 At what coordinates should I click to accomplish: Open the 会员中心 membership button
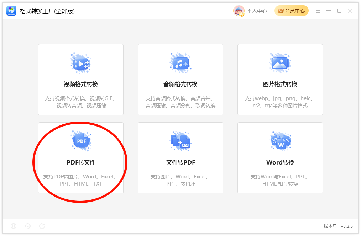pyautogui.click(x=292, y=11)
